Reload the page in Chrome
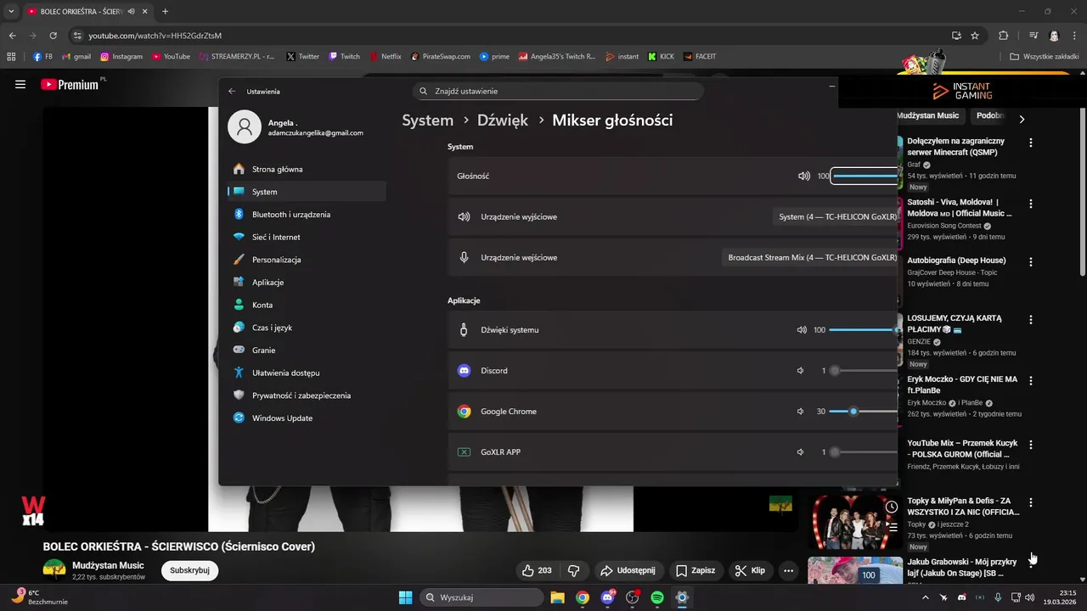The height and width of the screenshot is (611, 1087). 54,36
